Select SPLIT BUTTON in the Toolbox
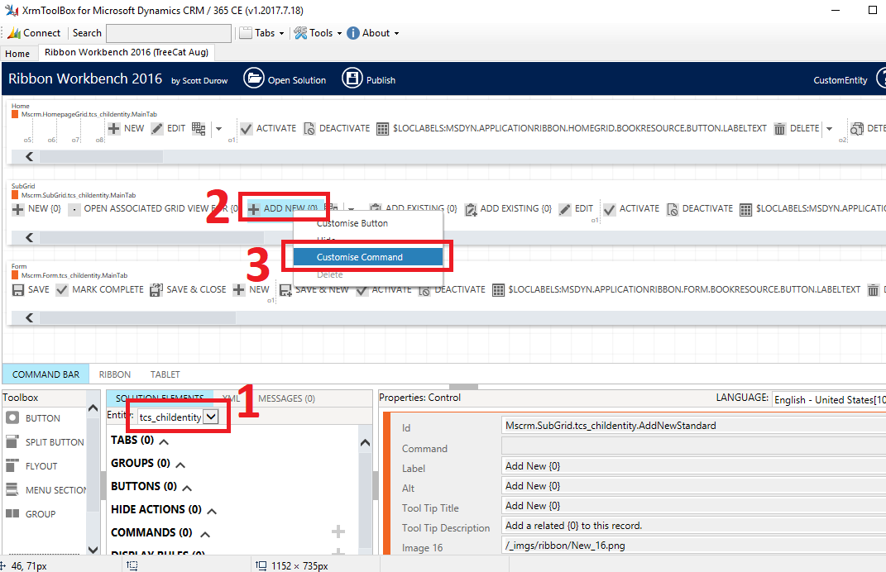Viewport: 886px width, 572px height. click(45, 442)
